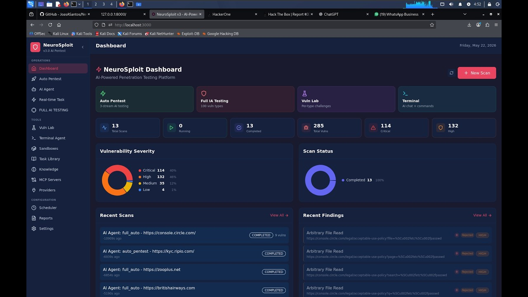
Task: Bookmark this page with star icon
Action: click(432, 25)
